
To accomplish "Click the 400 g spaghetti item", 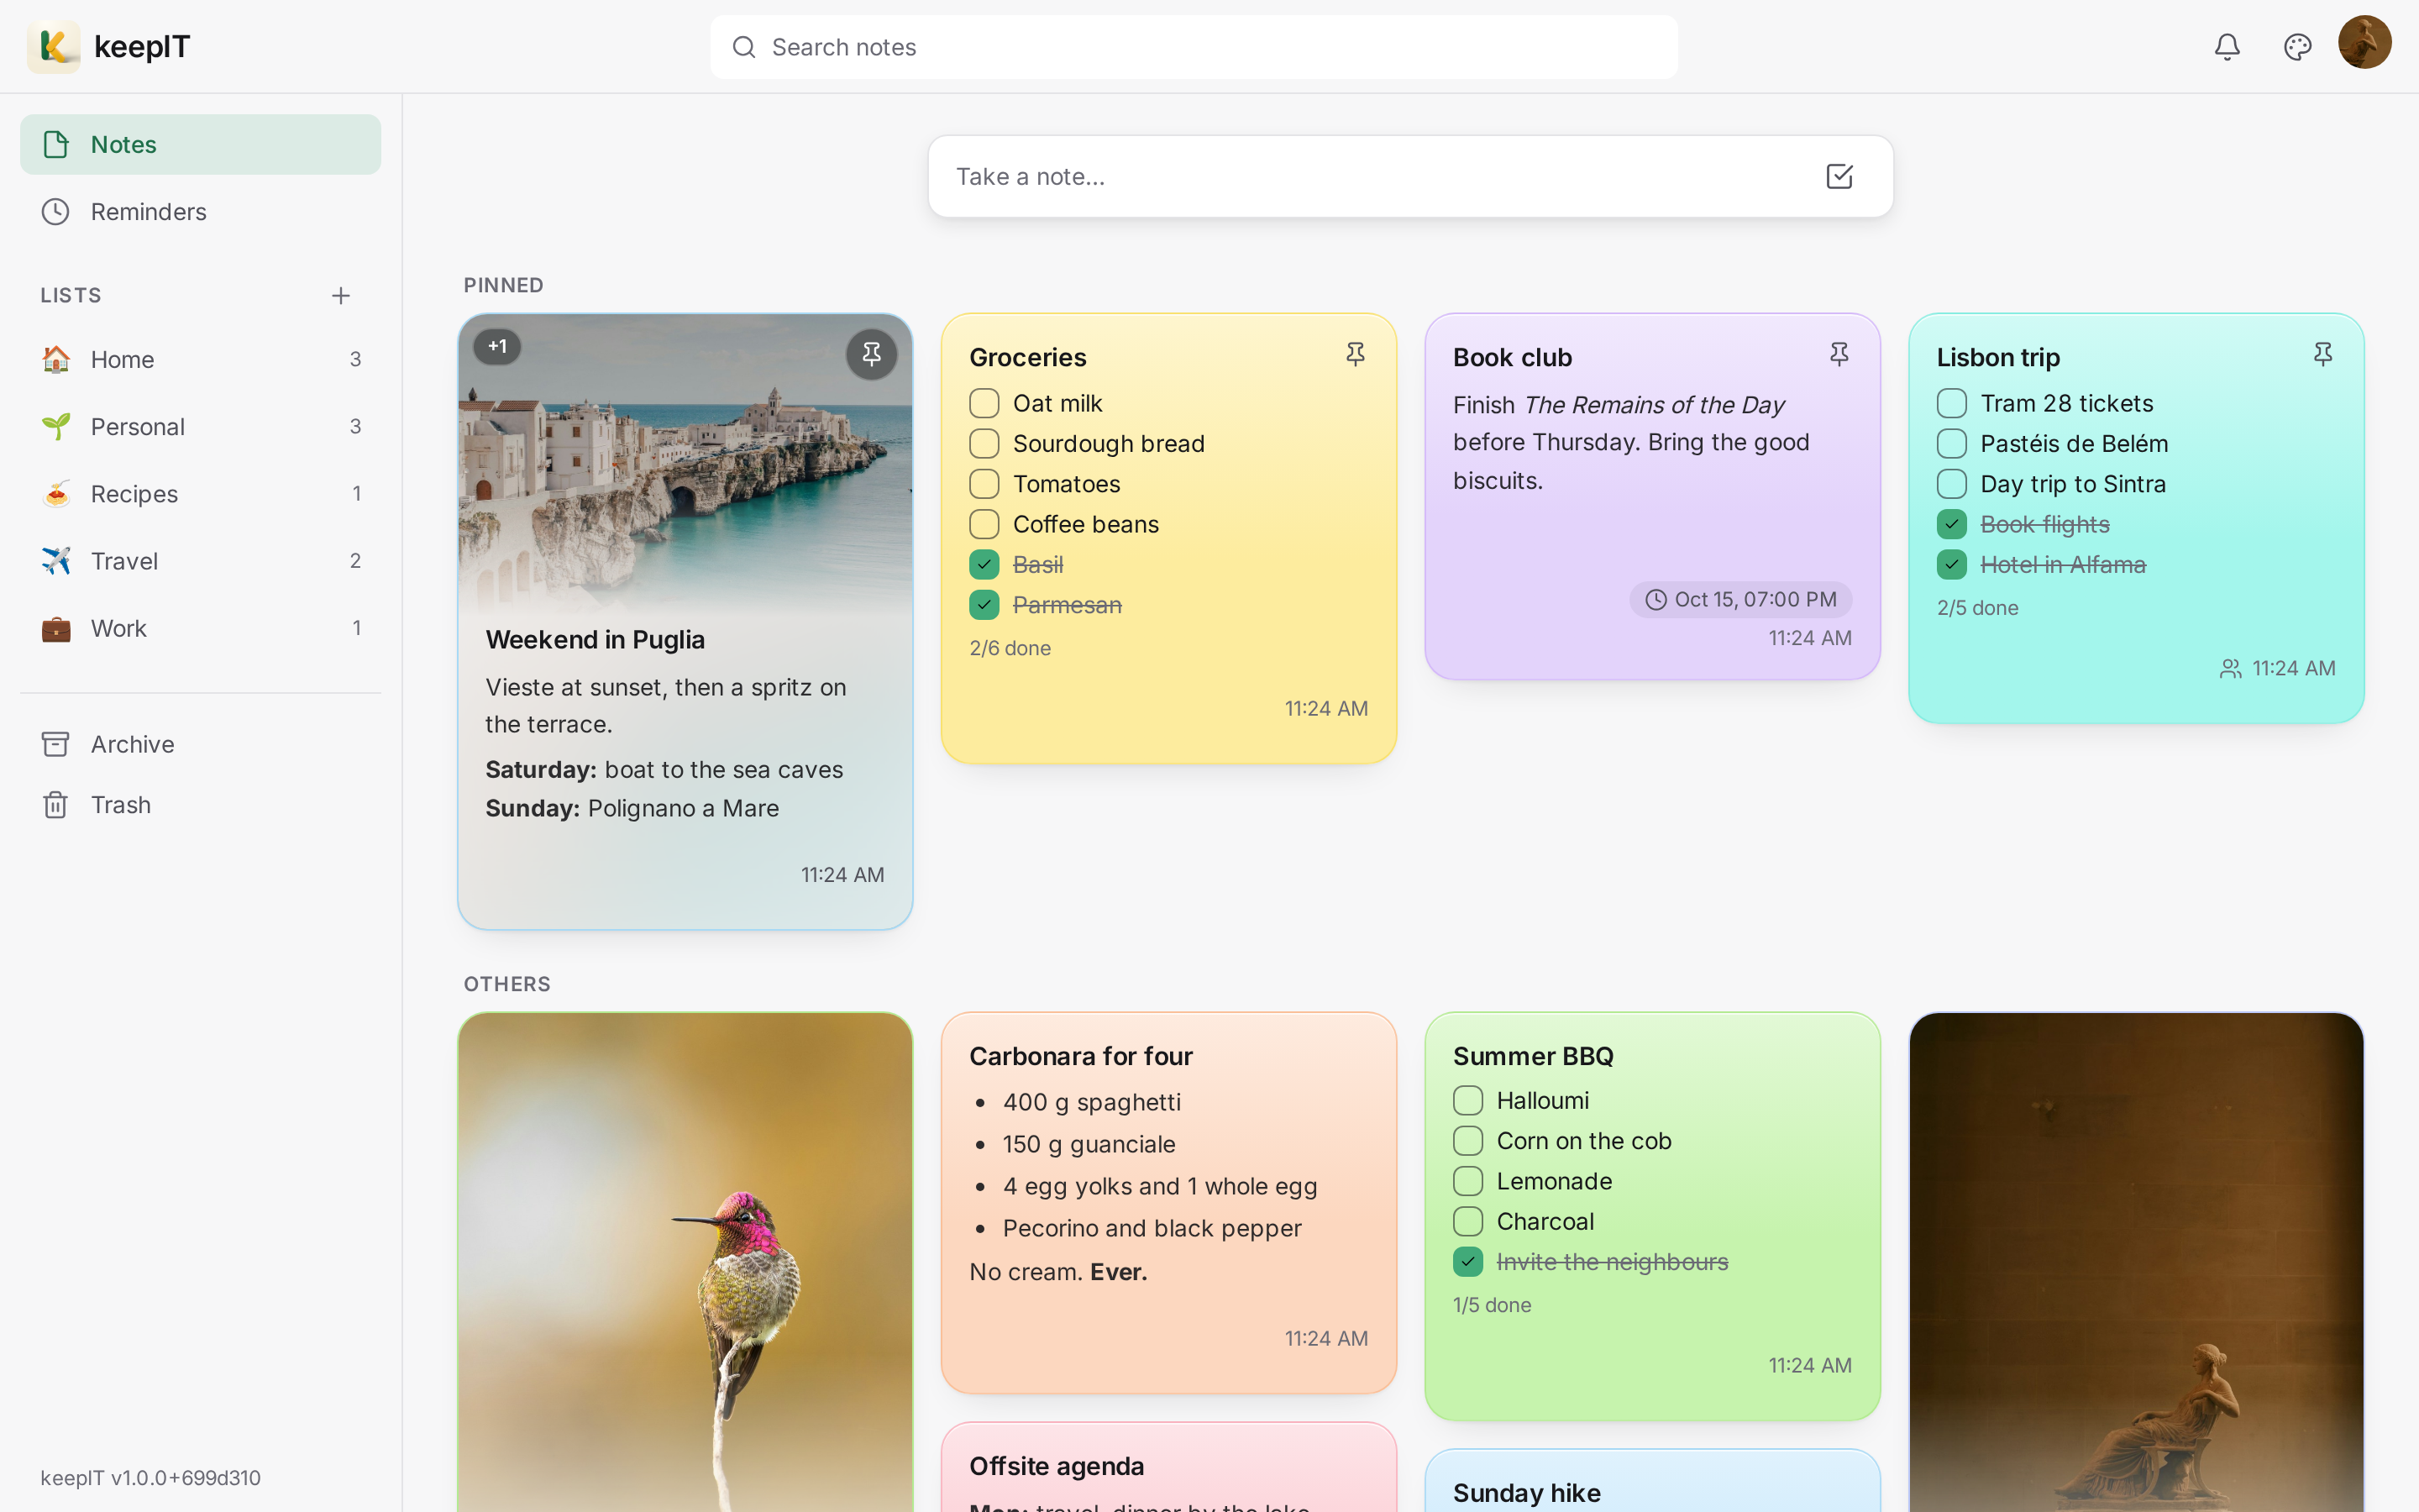I will tap(1092, 1102).
